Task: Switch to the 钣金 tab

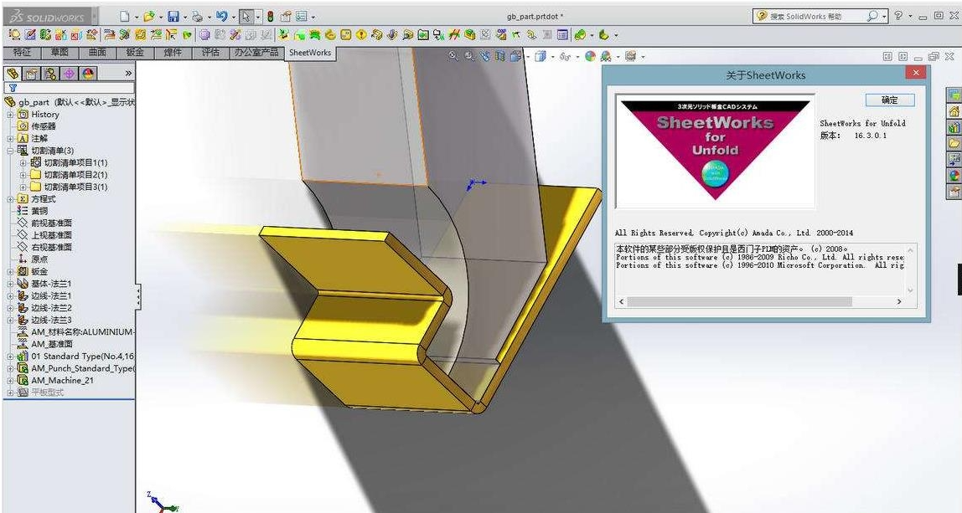Action: (135, 52)
